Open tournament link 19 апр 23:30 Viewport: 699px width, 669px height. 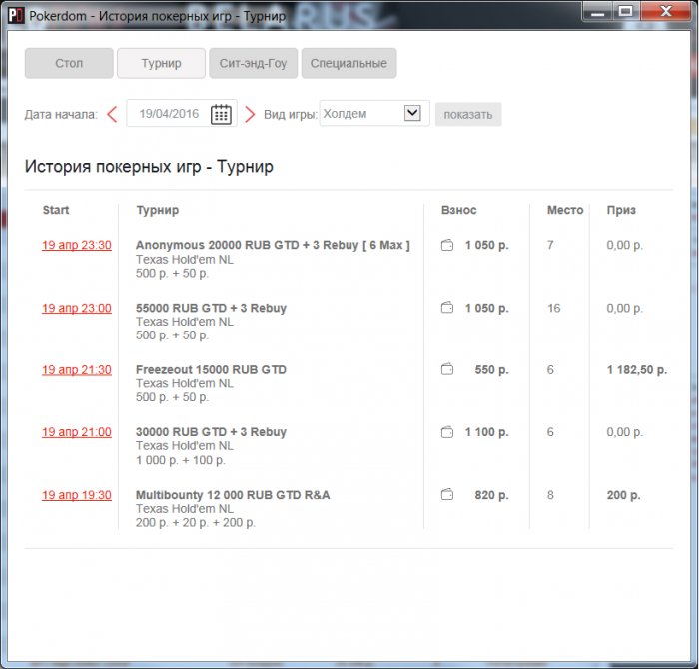click(77, 245)
